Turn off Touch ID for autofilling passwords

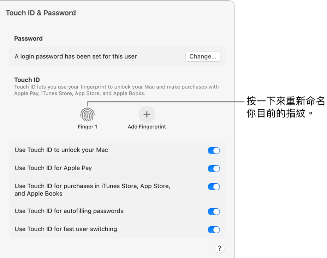pos(214,211)
